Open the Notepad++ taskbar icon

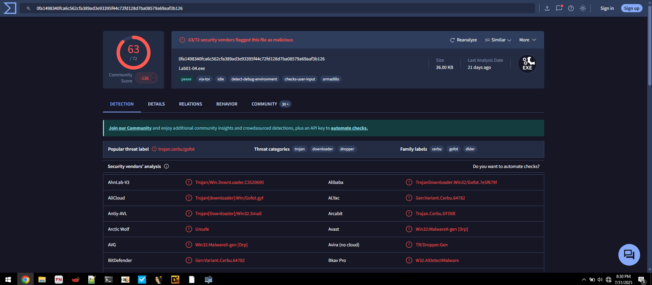92,280
